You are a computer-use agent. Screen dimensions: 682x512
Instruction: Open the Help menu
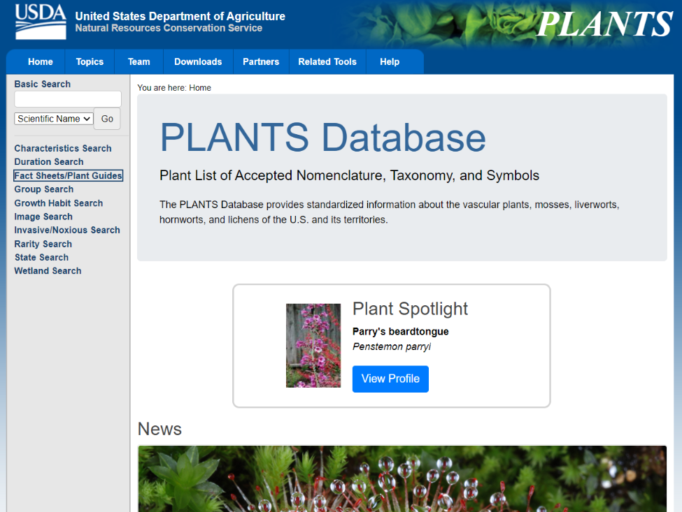[390, 61]
